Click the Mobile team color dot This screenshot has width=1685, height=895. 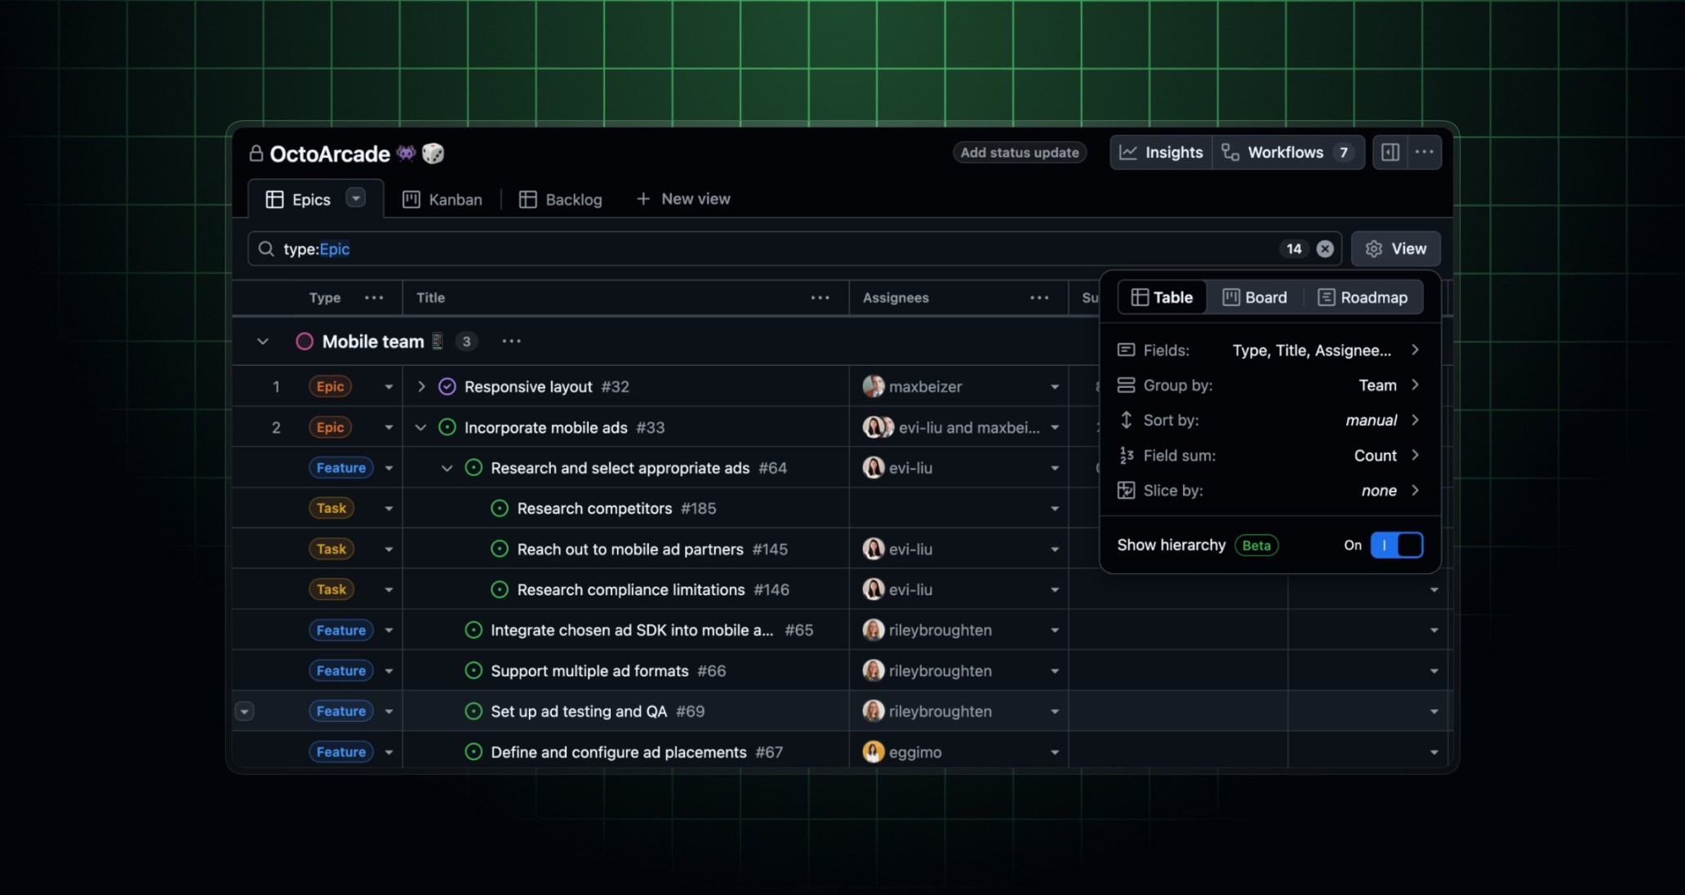[x=305, y=341]
